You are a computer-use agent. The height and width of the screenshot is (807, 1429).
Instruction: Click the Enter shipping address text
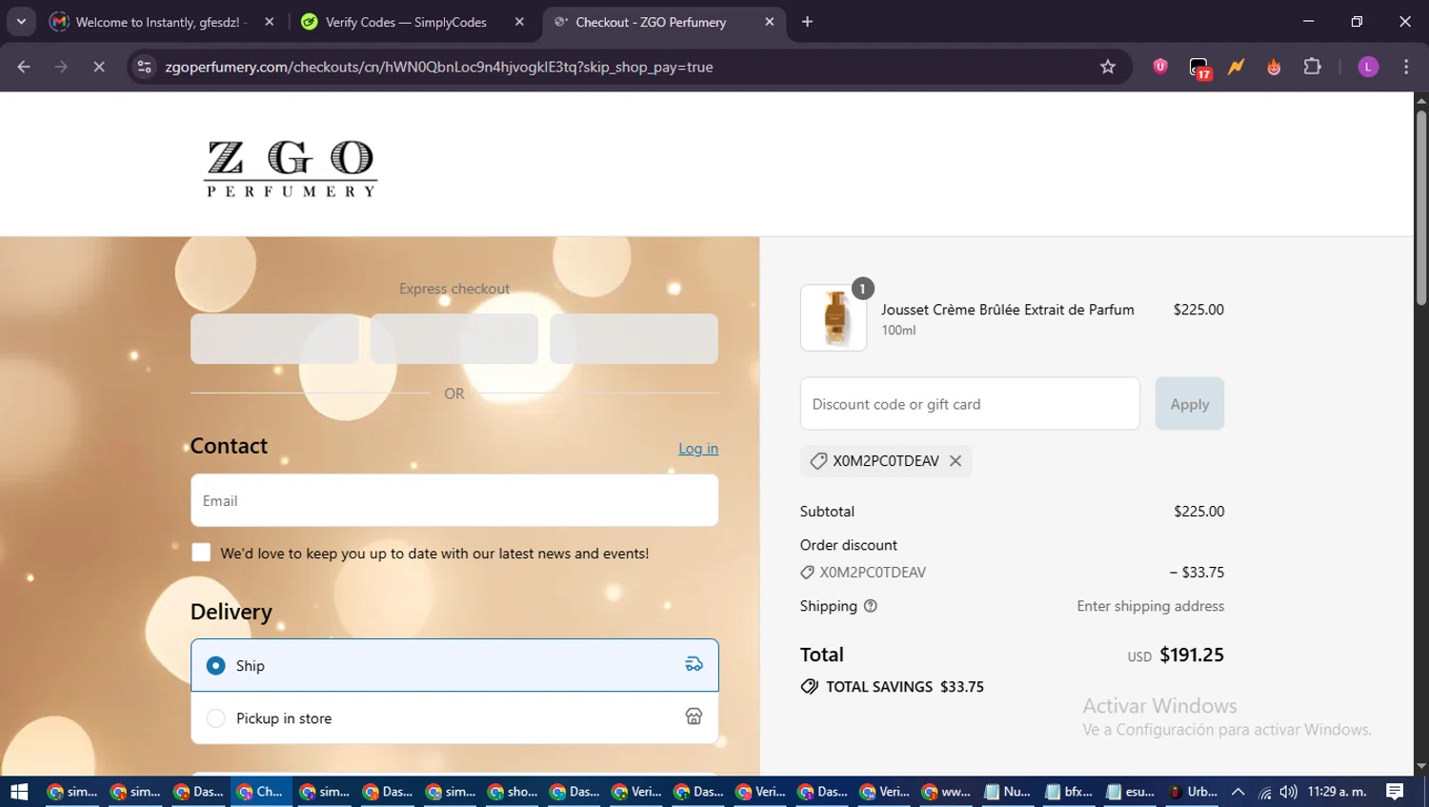pos(1150,606)
